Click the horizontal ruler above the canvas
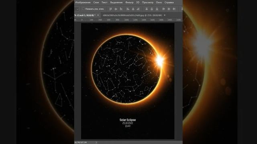 tap(128, 20)
